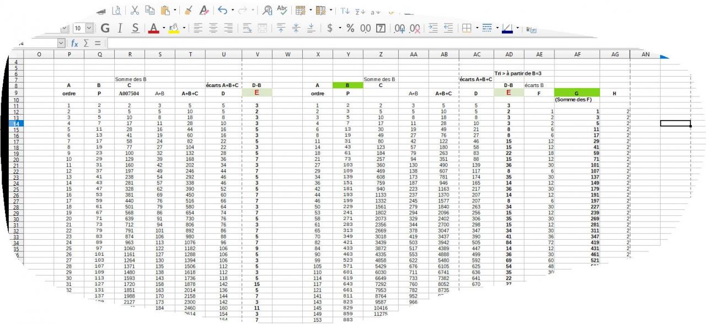Click the Sum sigma icon
The image size is (706, 324).
click(86, 43)
